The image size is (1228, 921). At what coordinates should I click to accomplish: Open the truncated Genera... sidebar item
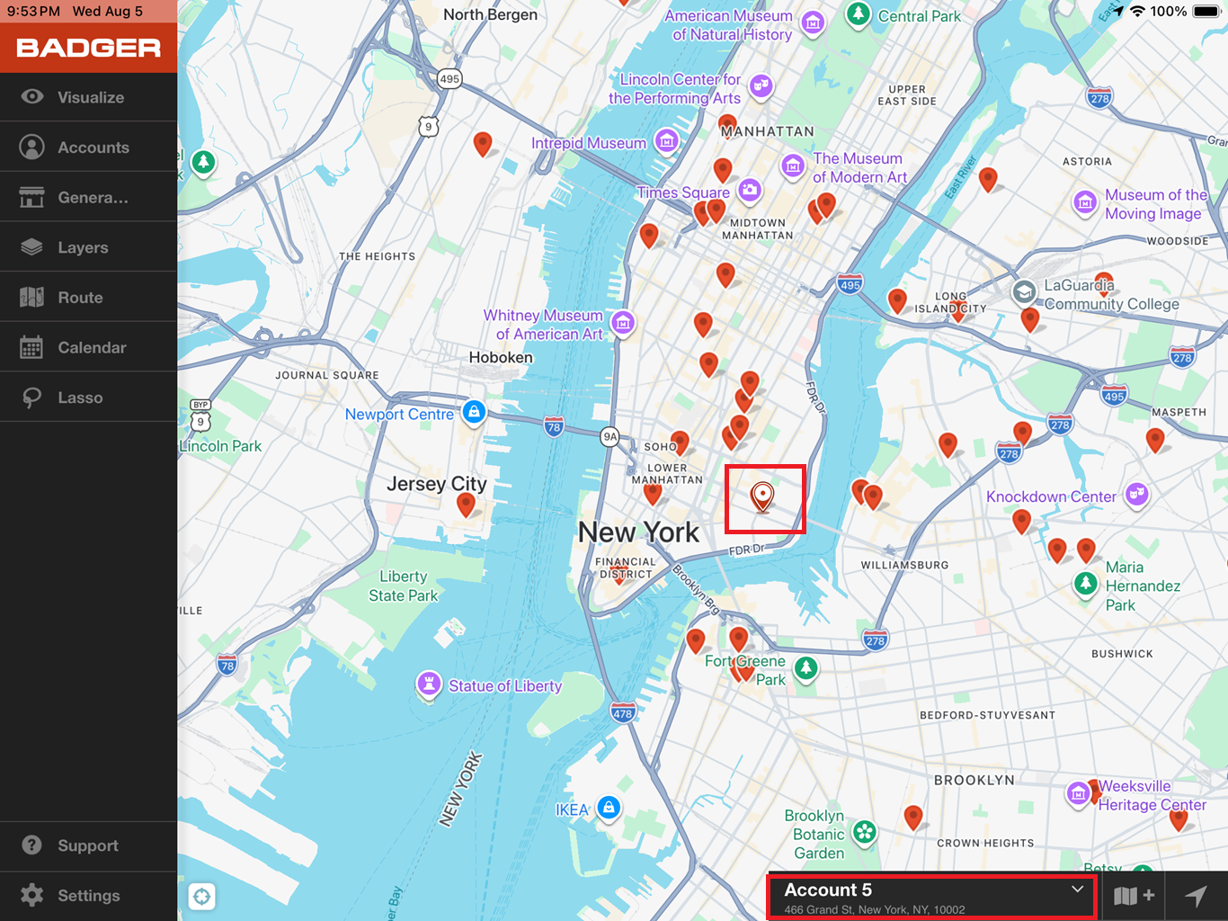tap(88, 197)
